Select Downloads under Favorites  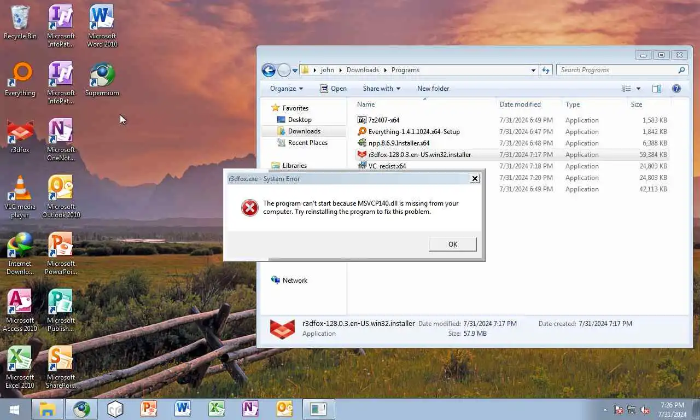point(304,131)
